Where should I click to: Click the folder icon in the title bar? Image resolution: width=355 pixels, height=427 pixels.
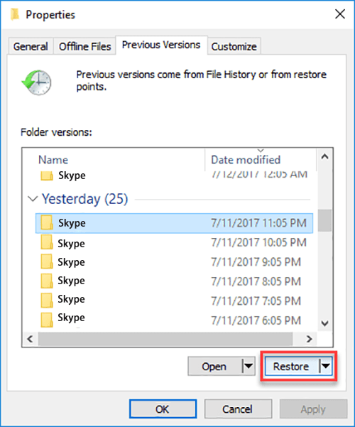15,14
